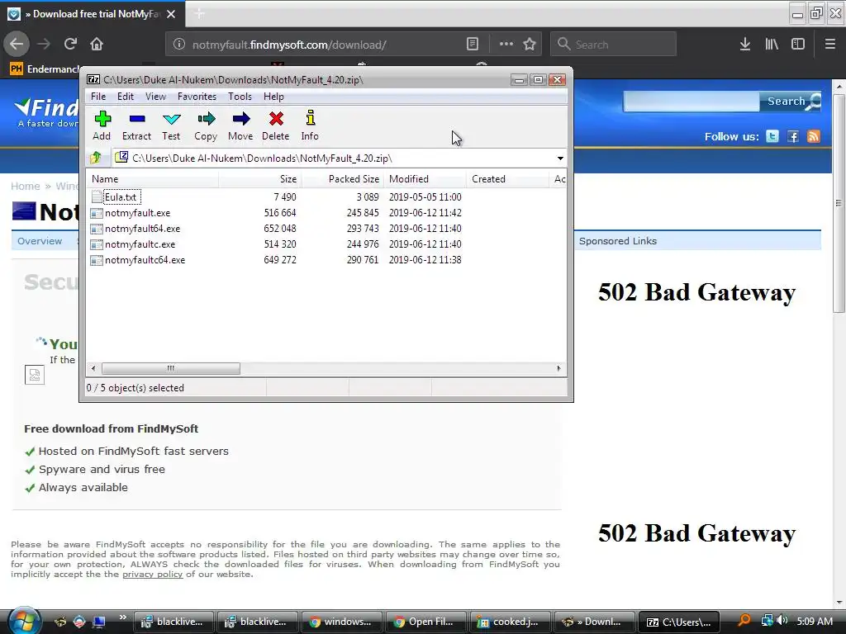Expand the 7-Zip address path dropdown

pyautogui.click(x=560, y=158)
